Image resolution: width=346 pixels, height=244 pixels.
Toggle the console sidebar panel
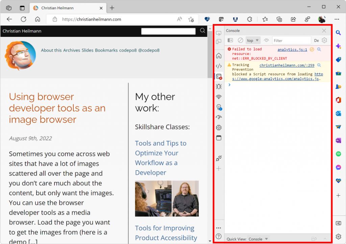click(x=230, y=40)
